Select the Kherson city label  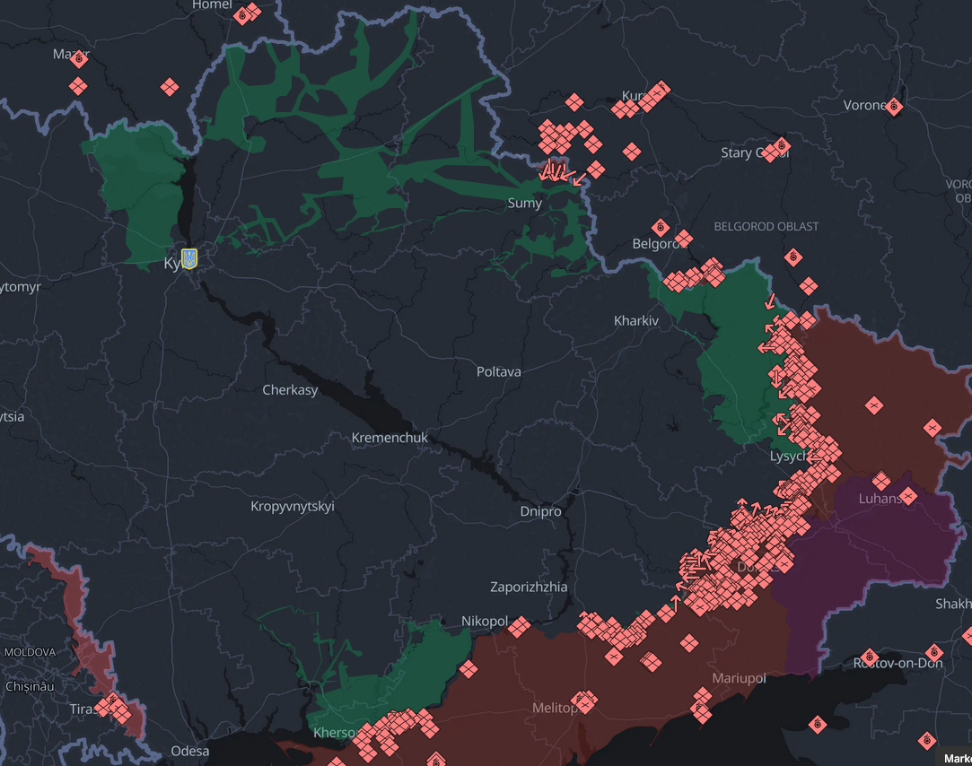(334, 733)
